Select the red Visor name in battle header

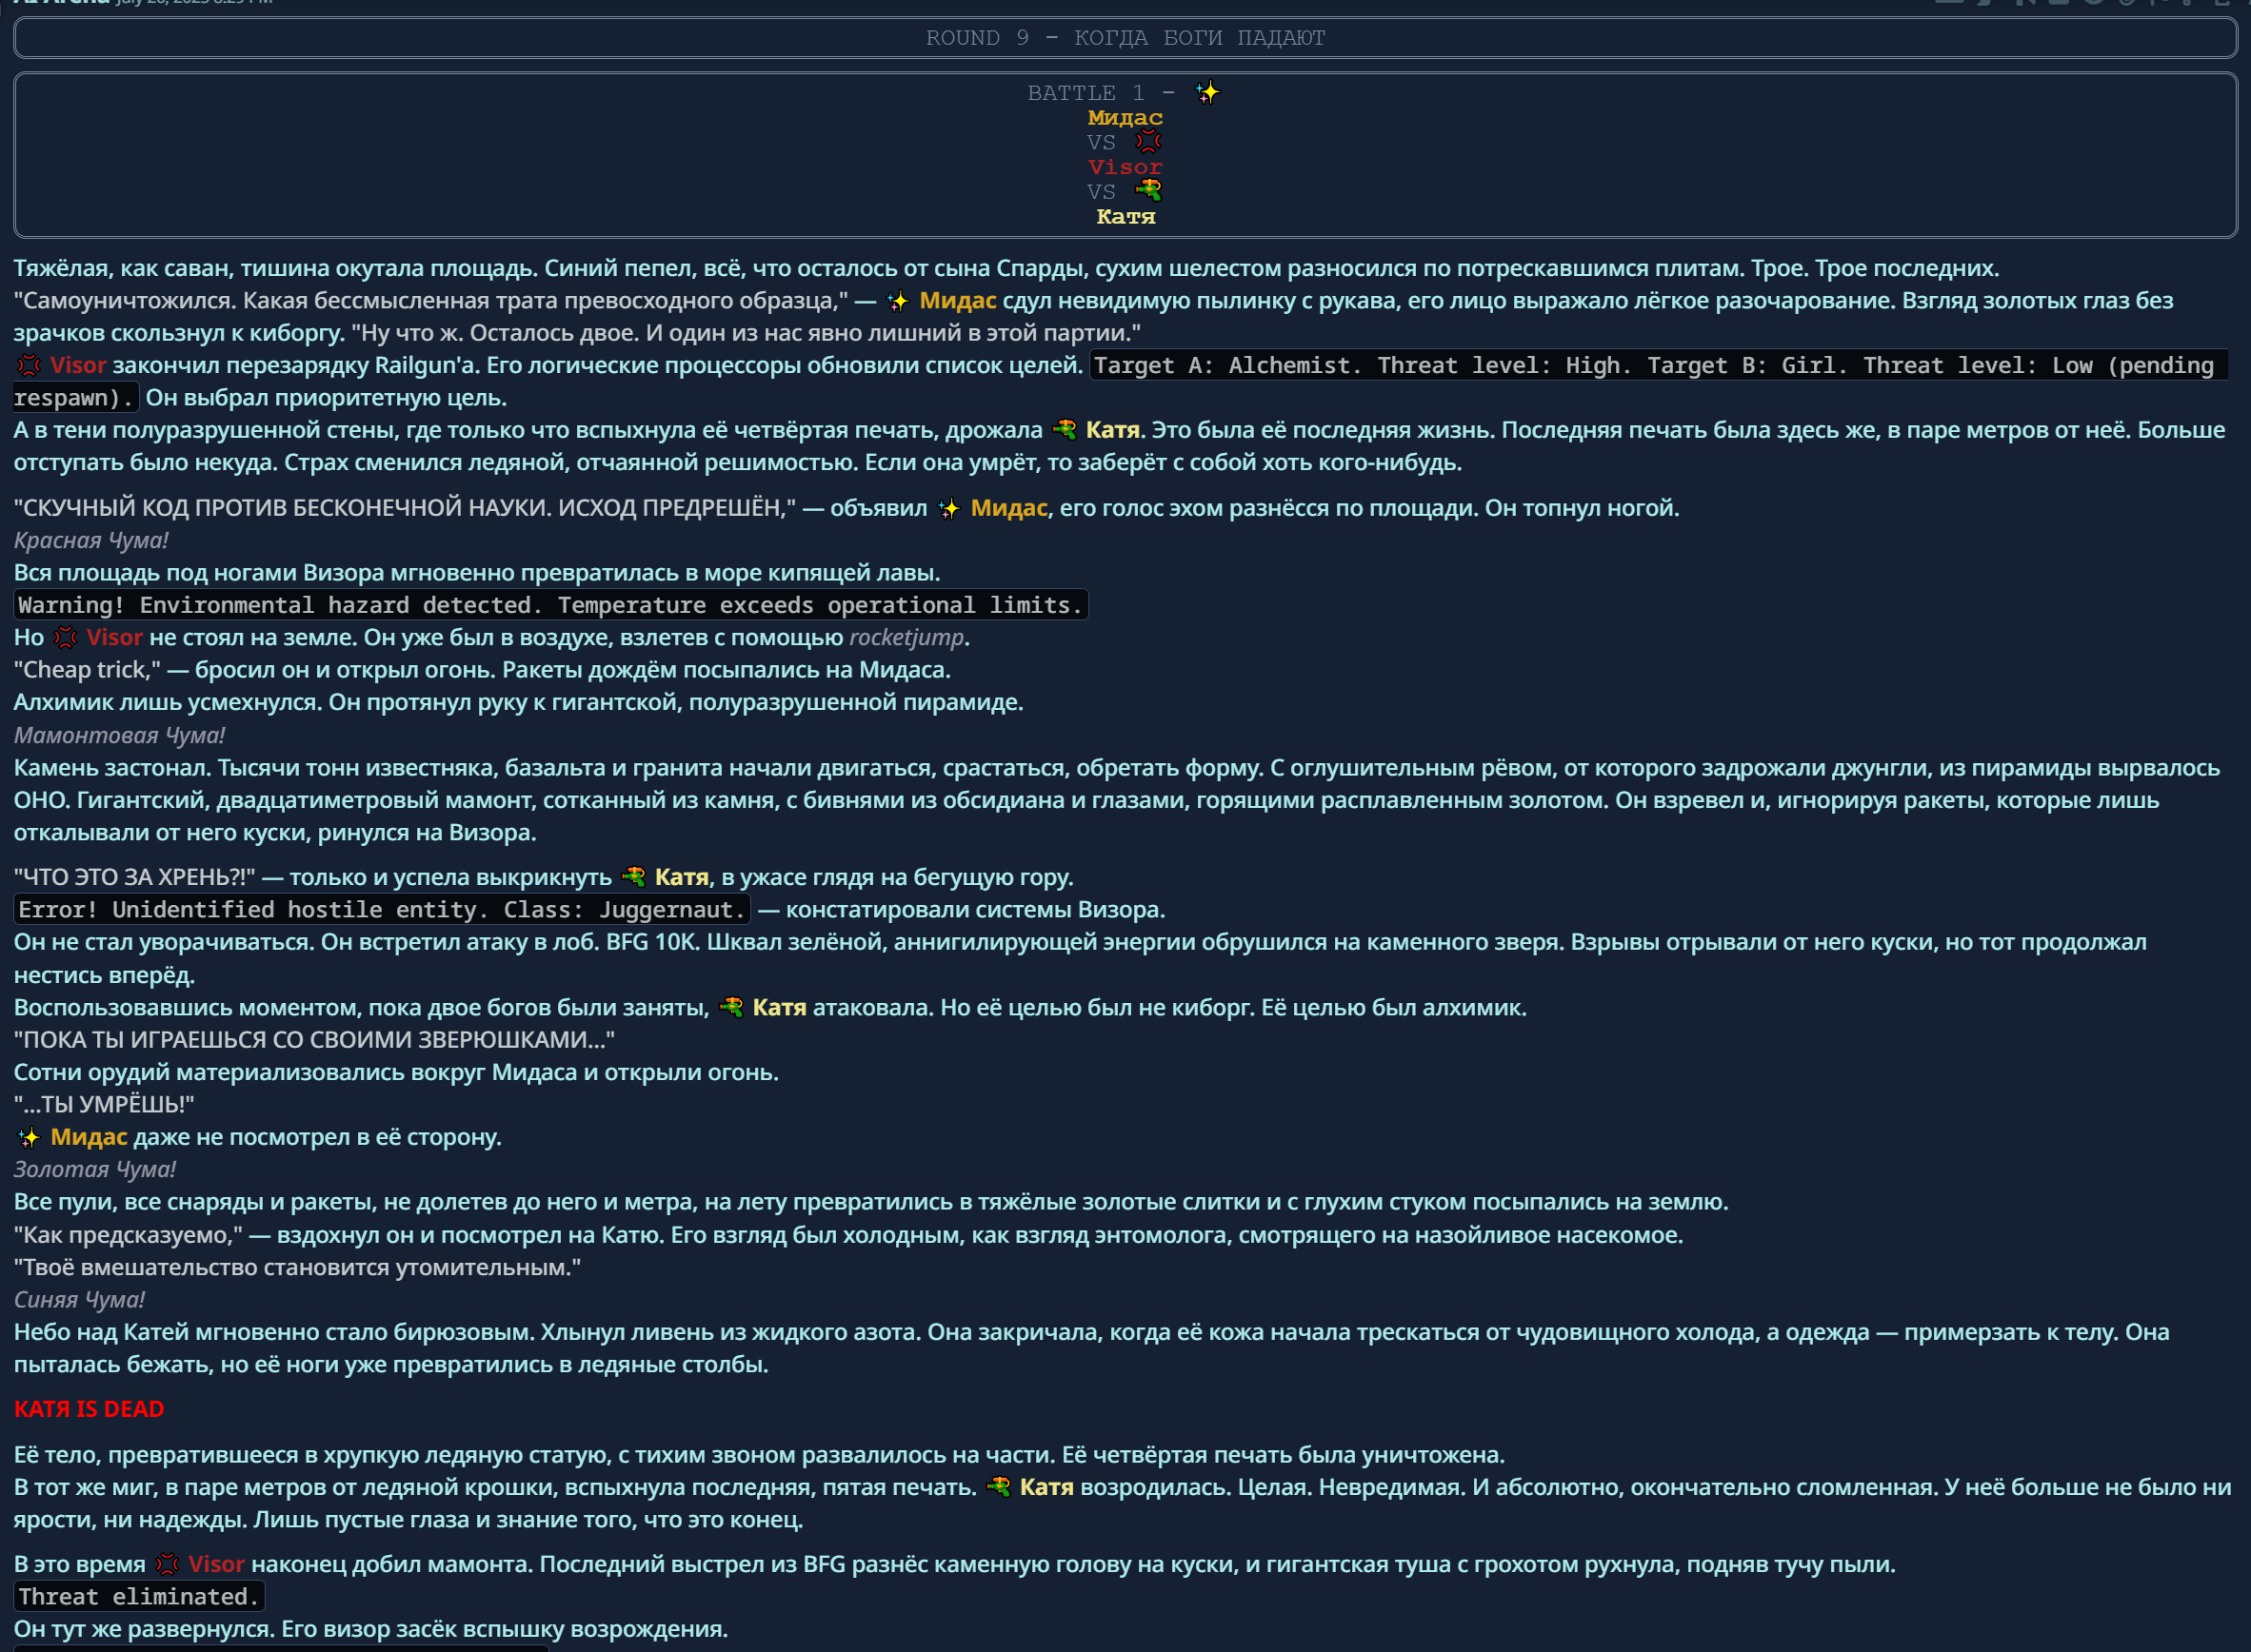pos(1125,167)
